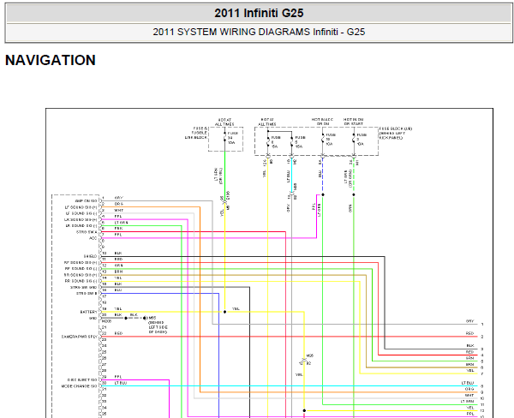The image size is (514, 418).
Task: Click the 'MODE CHANGE SIG' pin 30 label
Action: coord(80,386)
